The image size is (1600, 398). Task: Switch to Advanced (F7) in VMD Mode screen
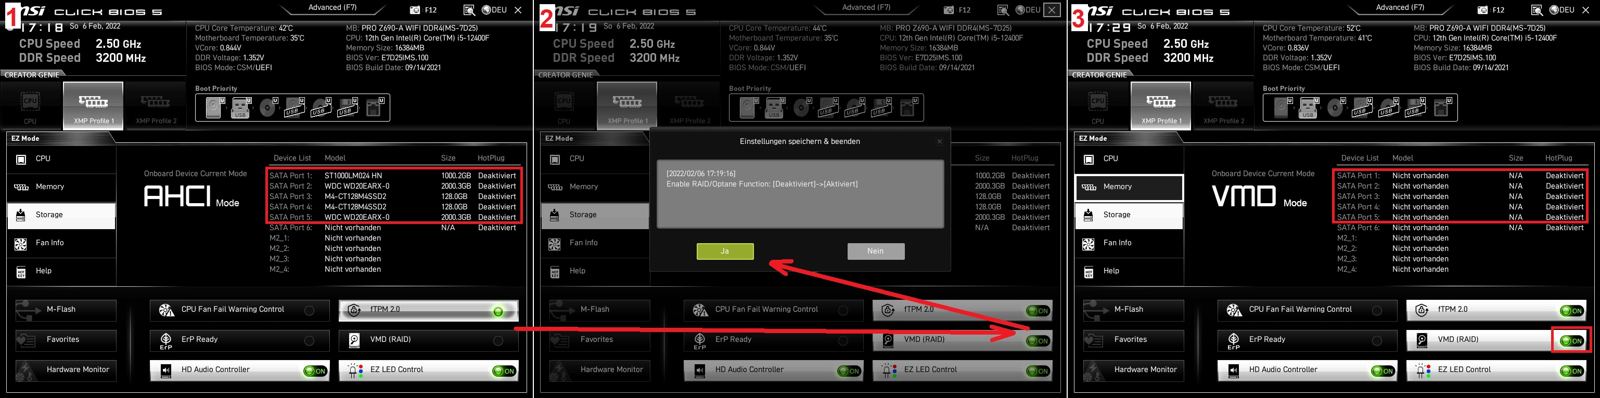(1400, 7)
